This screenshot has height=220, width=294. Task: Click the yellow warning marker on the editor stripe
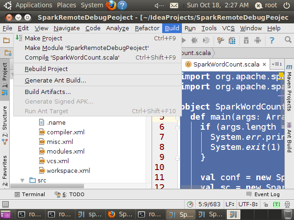pyautogui.click(x=281, y=75)
